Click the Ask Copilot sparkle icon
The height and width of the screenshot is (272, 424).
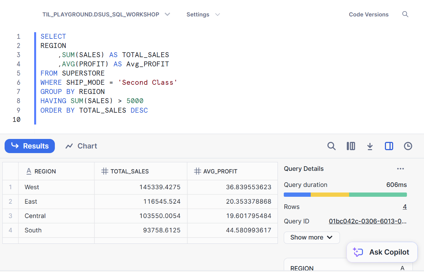pyautogui.click(x=357, y=252)
